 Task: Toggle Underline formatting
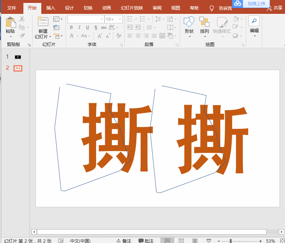[87, 27]
